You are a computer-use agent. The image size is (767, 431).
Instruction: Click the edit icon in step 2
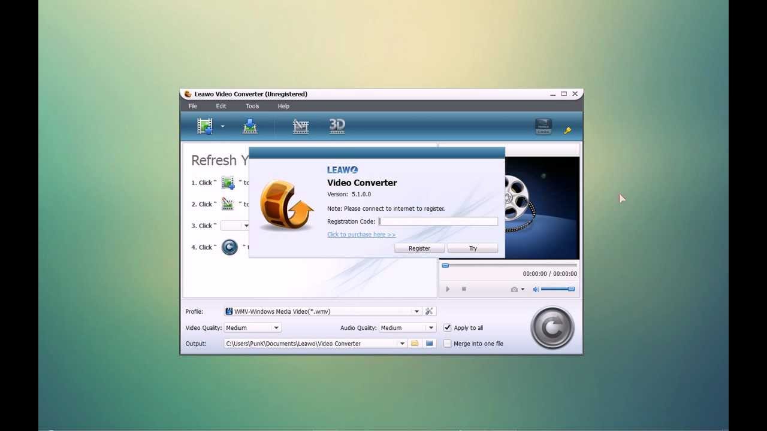pos(228,204)
